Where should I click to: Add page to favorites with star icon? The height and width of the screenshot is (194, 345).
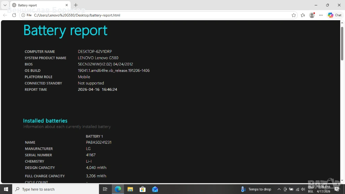coord(293,15)
